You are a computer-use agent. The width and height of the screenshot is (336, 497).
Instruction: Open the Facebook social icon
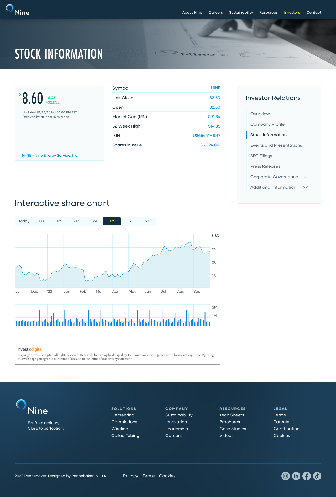(307, 476)
